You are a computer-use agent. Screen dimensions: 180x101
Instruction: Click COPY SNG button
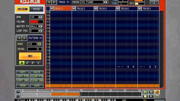22,81
